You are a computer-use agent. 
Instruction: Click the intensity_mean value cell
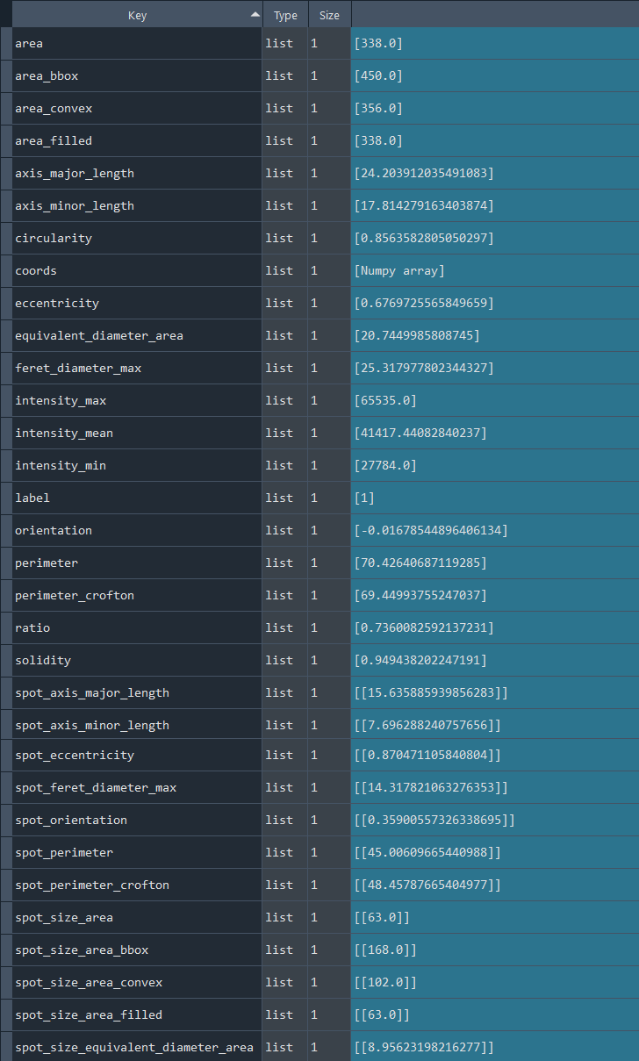[494, 434]
